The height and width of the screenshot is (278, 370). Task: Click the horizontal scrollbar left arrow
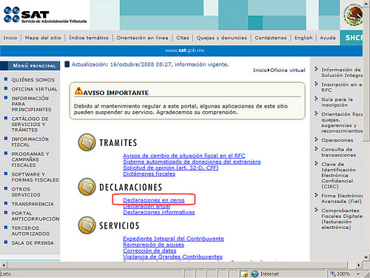coord(4,265)
